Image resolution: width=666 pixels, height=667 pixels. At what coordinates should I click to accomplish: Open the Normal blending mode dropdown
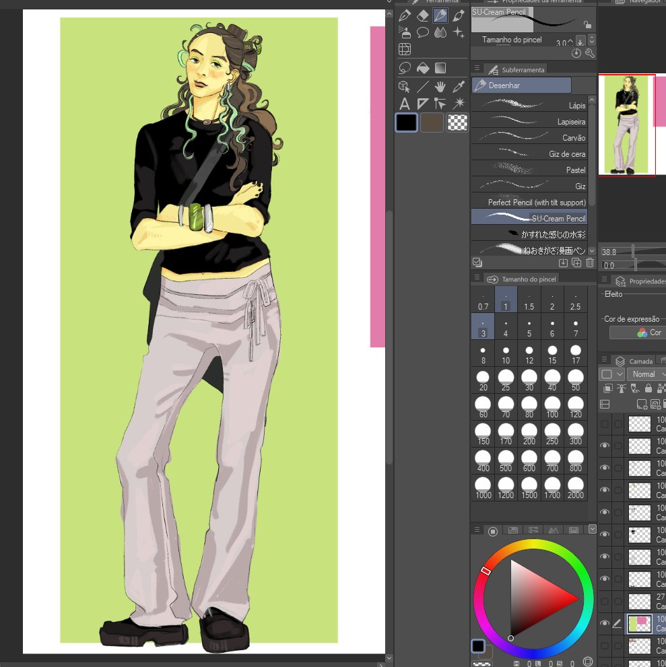coord(646,374)
